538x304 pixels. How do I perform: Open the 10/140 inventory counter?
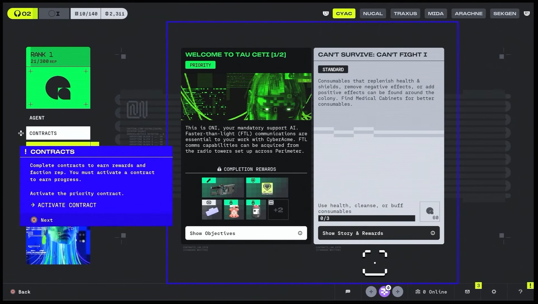point(86,13)
